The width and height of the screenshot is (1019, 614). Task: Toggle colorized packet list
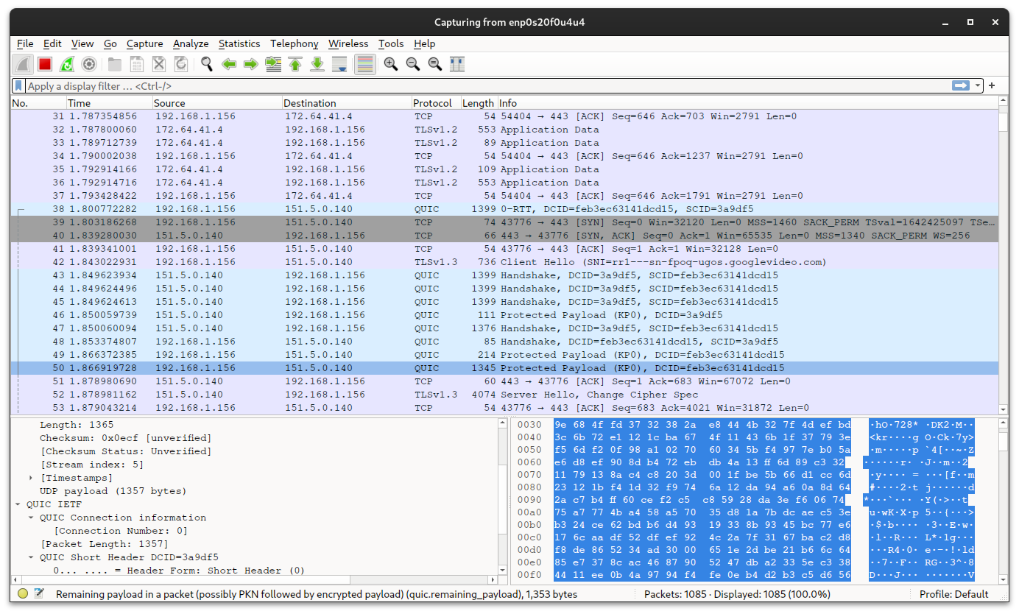tap(364, 64)
